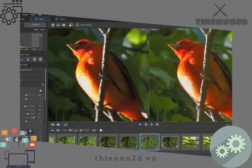Open the rating filter dropdown after Filter label
This screenshot has height=168, width=252.
point(71,130)
